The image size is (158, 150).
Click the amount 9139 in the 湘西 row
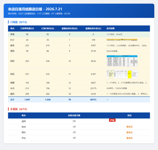[x=93, y=51]
